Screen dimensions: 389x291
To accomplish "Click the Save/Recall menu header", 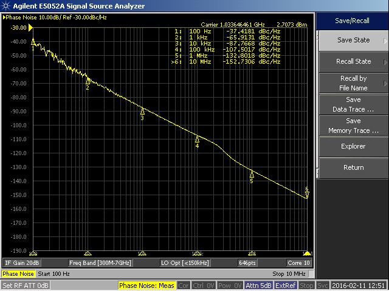I will [353, 21].
